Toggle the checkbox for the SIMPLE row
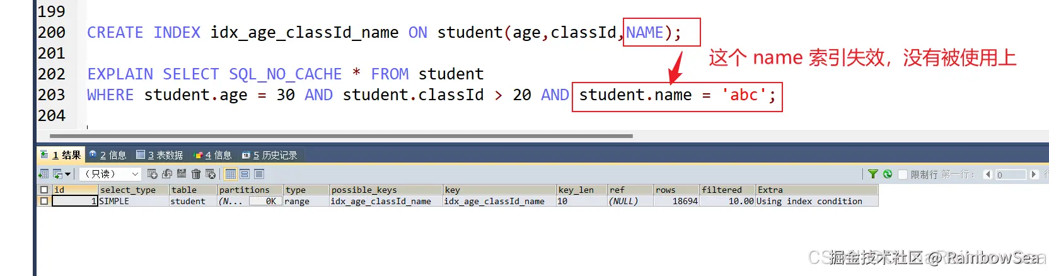 (44, 201)
